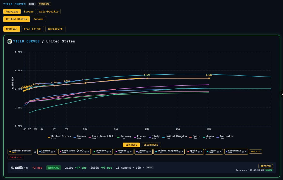The height and width of the screenshot is (180, 283).
Task: Click ADD ALL countries button
Action: [256, 152]
